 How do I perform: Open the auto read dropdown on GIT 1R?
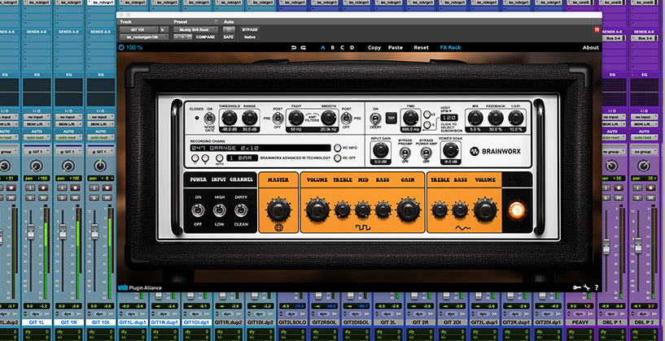pyautogui.click(x=68, y=137)
